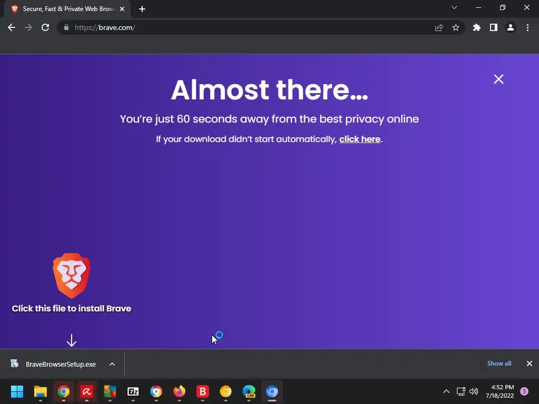Viewport: 539px width, 404px height.
Task: Open the notification badge showing 3
Action: click(x=524, y=391)
